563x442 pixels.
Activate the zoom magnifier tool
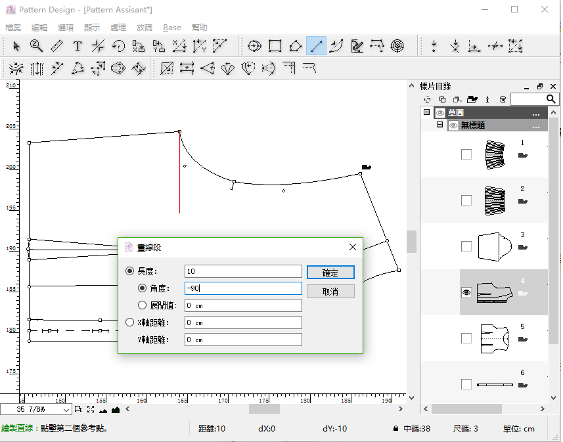point(36,46)
